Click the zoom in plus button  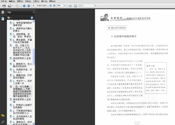click(54, 6)
